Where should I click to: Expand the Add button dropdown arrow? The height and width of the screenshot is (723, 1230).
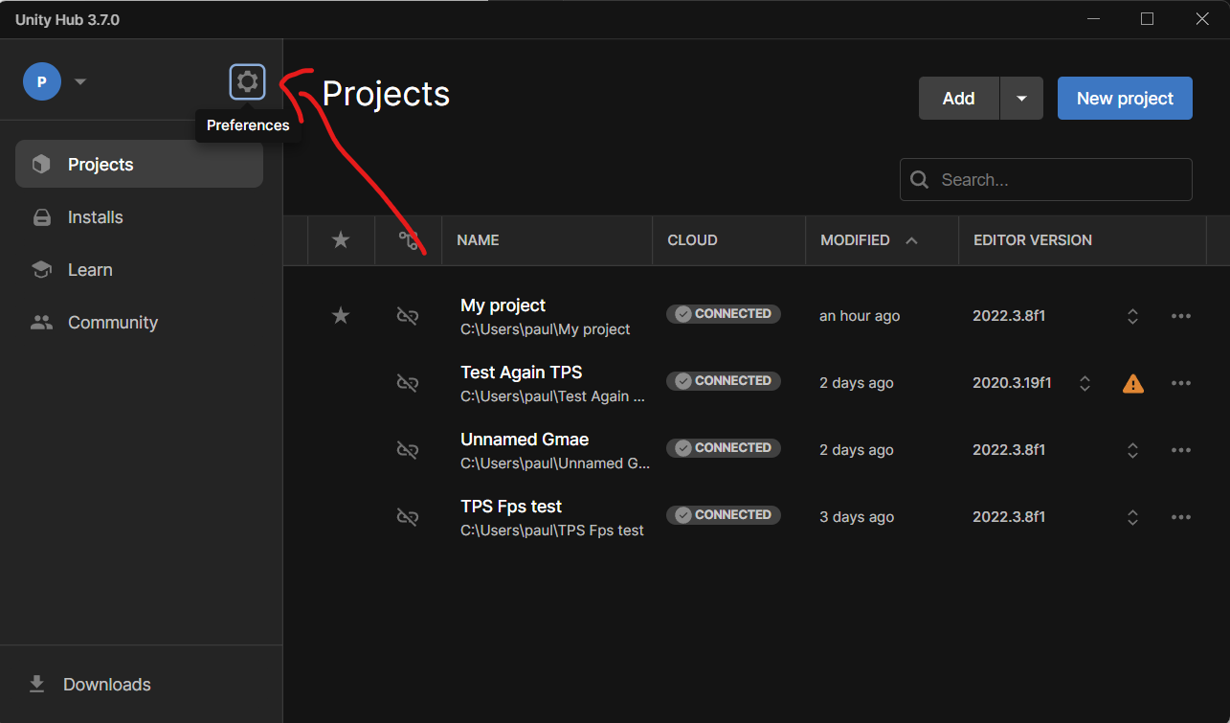(x=1021, y=99)
